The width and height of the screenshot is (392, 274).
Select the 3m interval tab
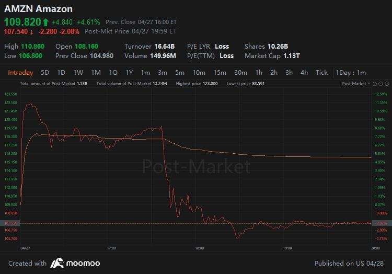tap(163, 73)
